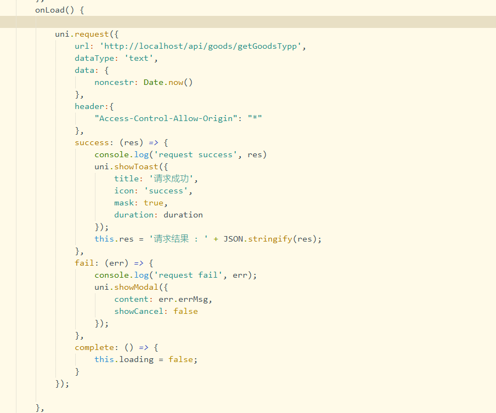496x413 pixels.
Task: Click showCancel: false line
Action: tap(156, 311)
